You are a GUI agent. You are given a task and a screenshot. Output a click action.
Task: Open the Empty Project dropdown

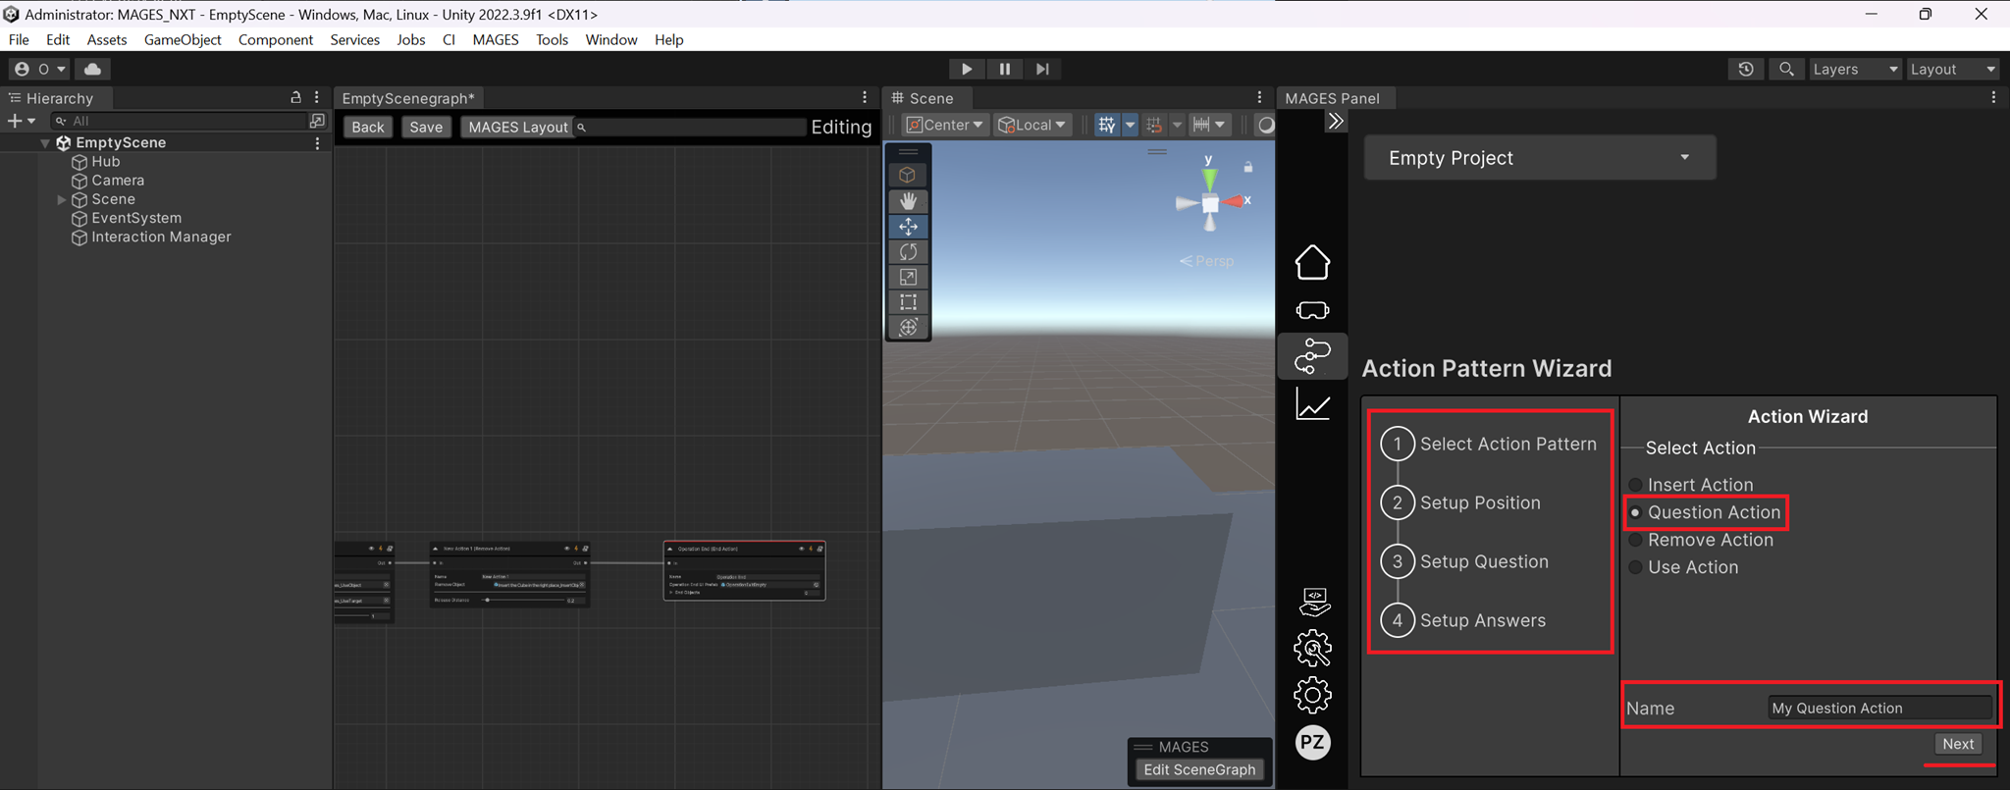[1539, 158]
